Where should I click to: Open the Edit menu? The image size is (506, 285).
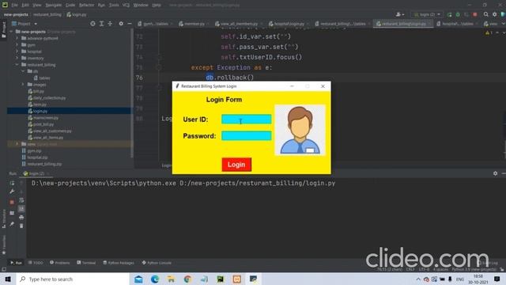25,6
